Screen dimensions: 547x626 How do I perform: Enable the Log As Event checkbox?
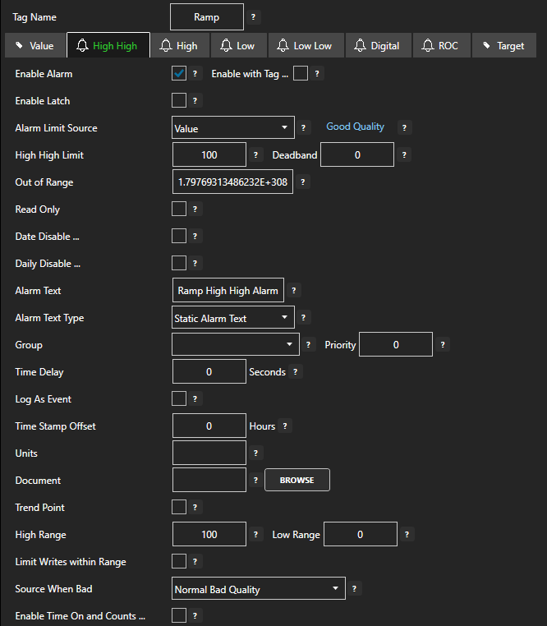pos(179,398)
